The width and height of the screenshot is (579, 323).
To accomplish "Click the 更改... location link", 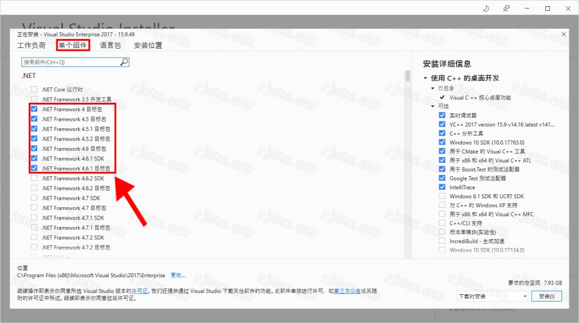I will coord(178,276).
